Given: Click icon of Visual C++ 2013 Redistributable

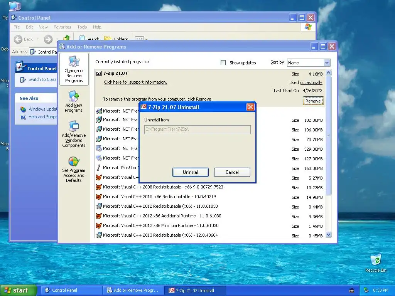Looking at the screenshot, I should point(99,235).
